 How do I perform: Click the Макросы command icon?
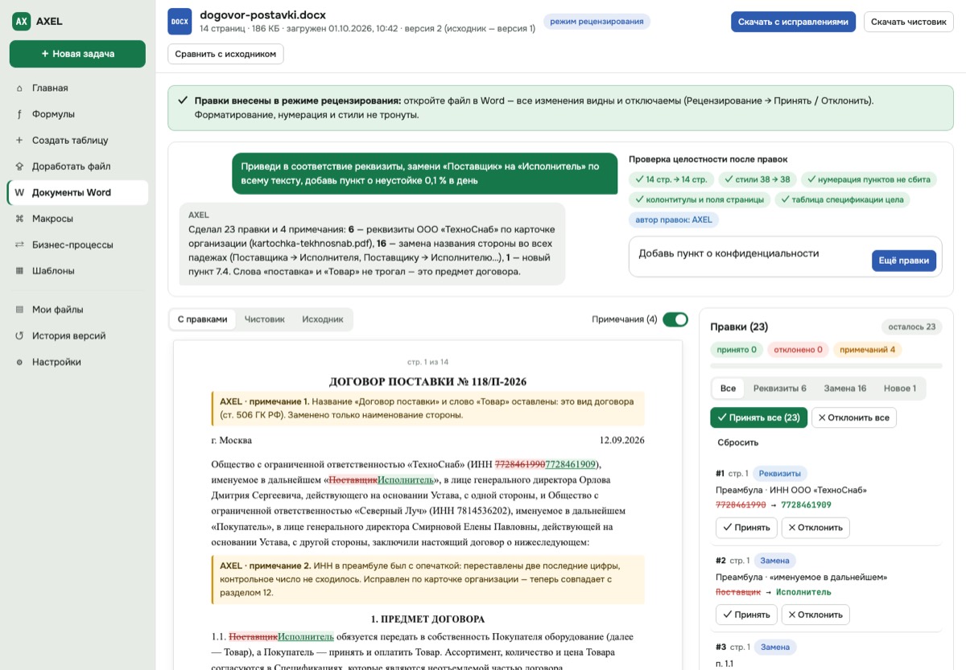click(19, 219)
